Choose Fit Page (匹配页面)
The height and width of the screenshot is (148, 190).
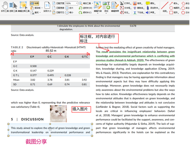58,3
